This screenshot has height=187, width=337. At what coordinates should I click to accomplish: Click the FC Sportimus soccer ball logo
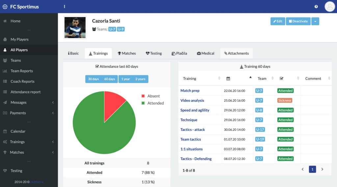coord(5,7)
